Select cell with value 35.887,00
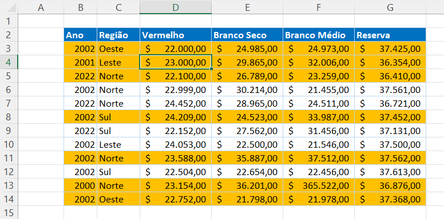Screen dimensions: 444x219 (247, 158)
